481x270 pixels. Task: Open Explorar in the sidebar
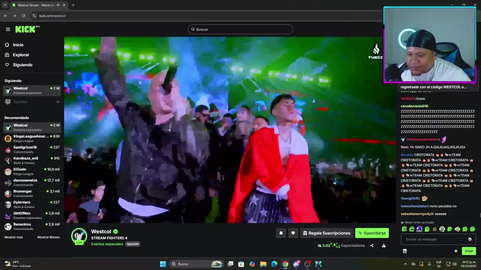coord(17,55)
